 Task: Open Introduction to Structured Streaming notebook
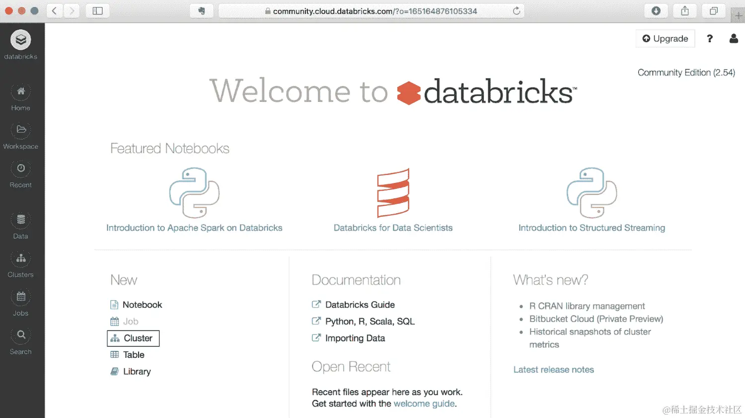(x=592, y=228)
